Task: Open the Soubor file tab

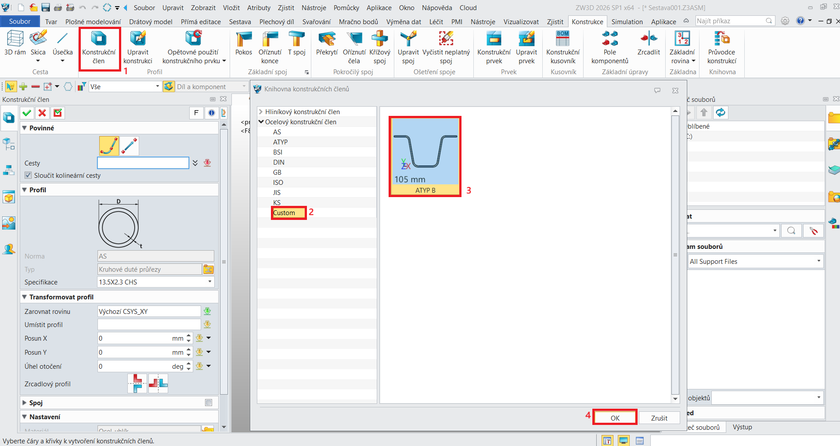Action: click(x=20, y=22)
